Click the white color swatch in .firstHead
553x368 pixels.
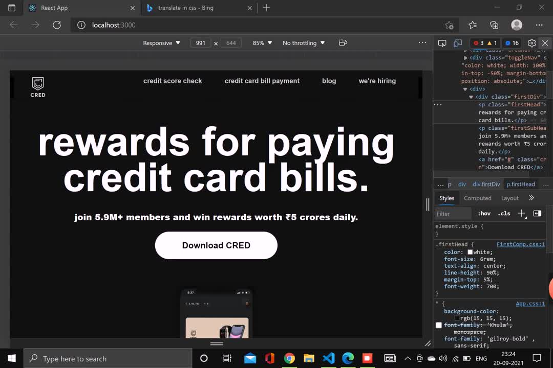470,252
